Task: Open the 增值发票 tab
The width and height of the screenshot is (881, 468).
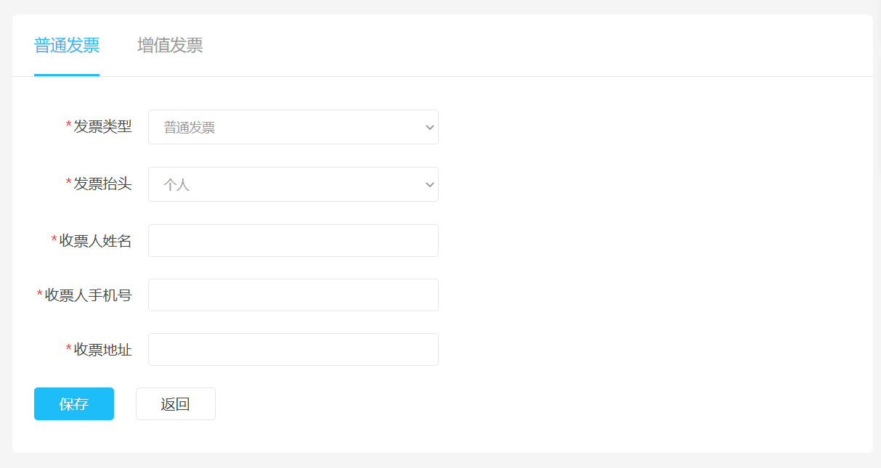Action: click(170, 46)
